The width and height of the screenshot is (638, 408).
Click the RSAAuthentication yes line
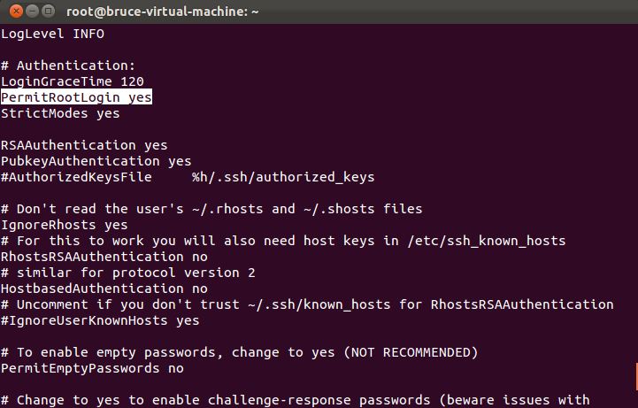click(x=84, y=145)
